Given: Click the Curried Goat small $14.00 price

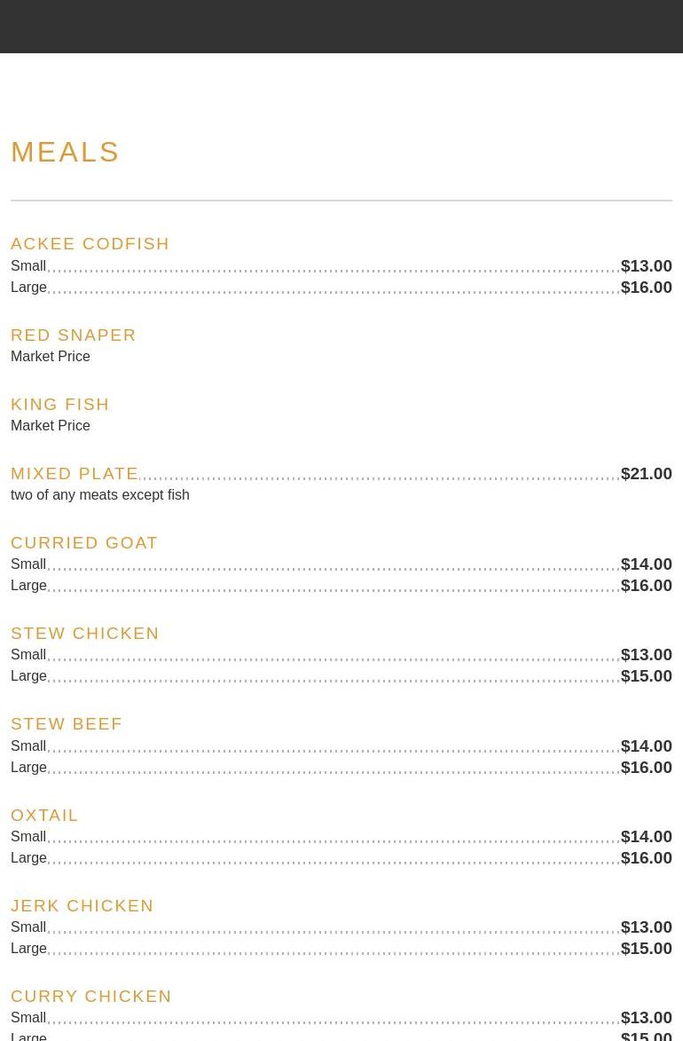Looking at the screenshot, I should [x=646, y=564].
